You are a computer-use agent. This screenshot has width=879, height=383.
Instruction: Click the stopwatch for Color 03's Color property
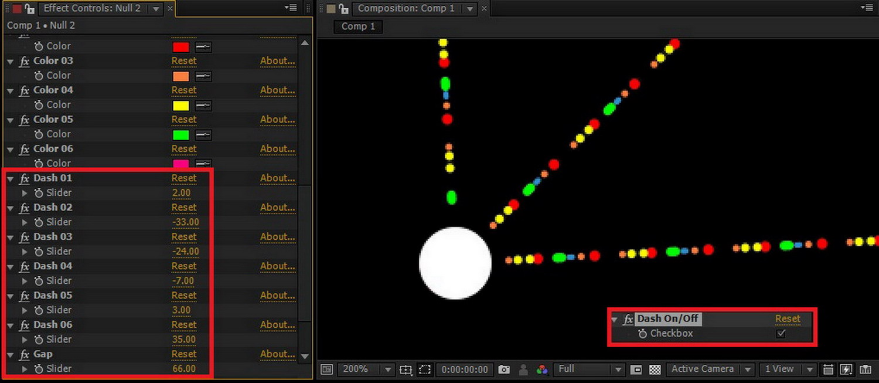click(39, 76)
